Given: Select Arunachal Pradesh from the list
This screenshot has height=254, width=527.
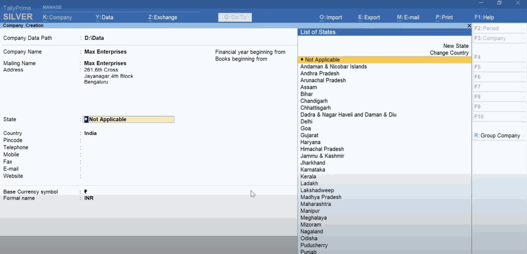Looking at the screenshot, I should click(x=323, y=80).
